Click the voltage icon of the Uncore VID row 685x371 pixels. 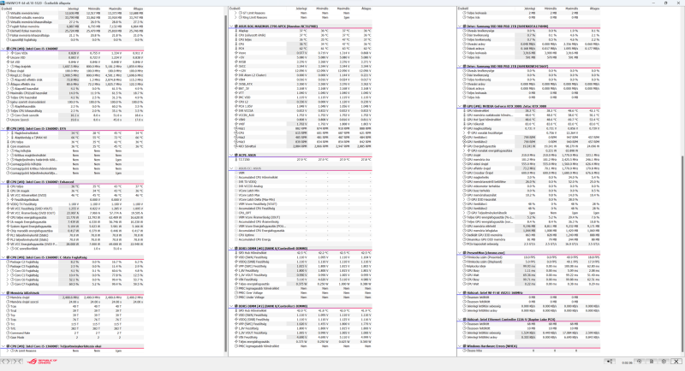[x=8, y=57]
